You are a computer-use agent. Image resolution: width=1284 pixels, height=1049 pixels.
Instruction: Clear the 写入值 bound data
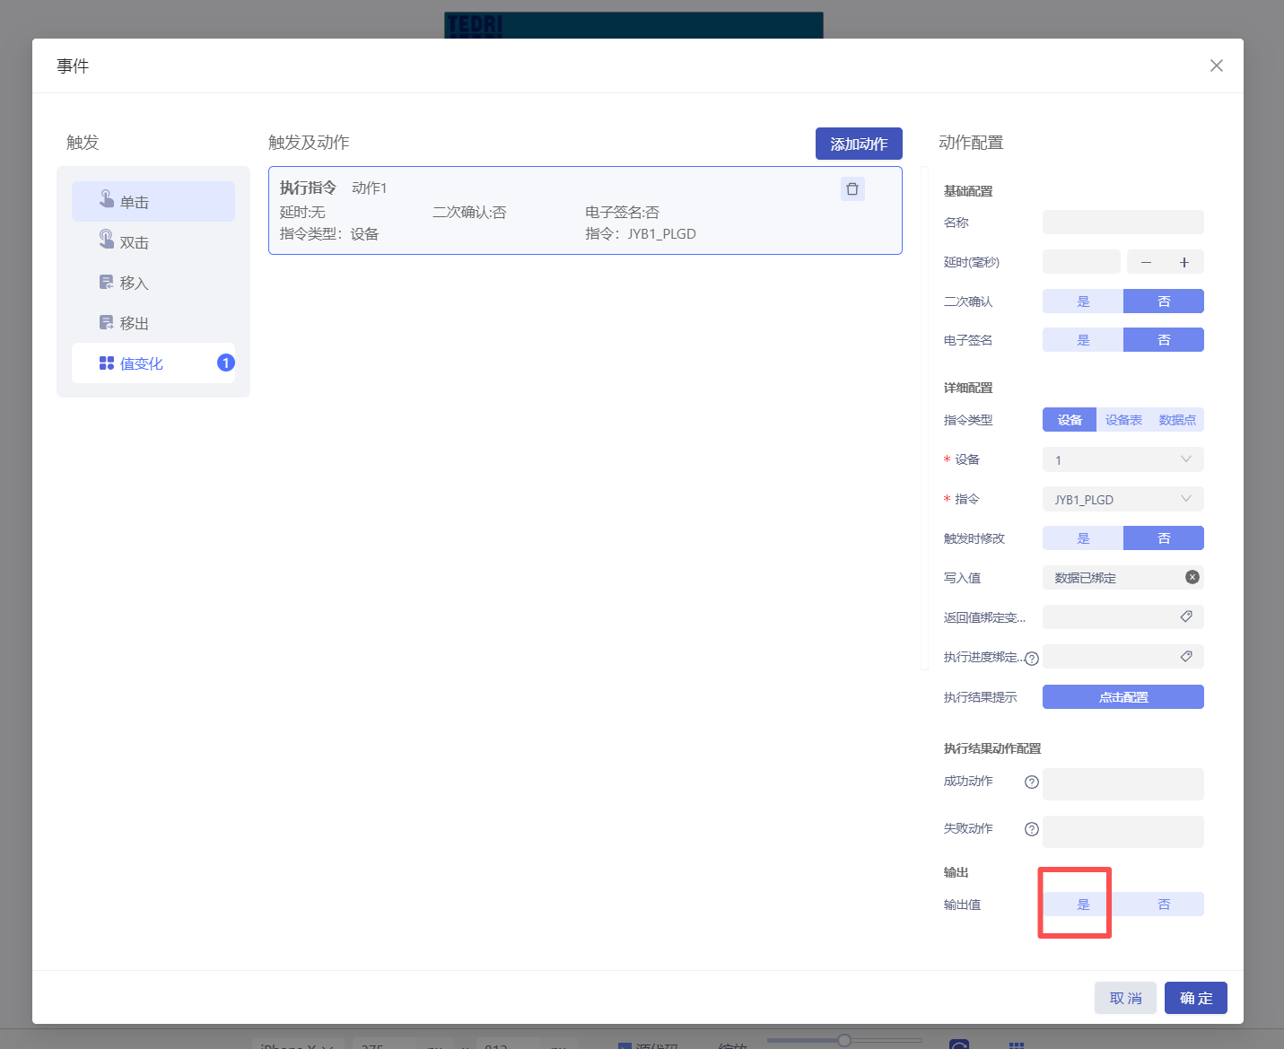tap(1192, 577)
